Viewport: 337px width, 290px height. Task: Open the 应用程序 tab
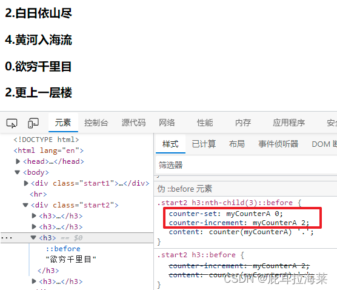click(x=289, y=123)
